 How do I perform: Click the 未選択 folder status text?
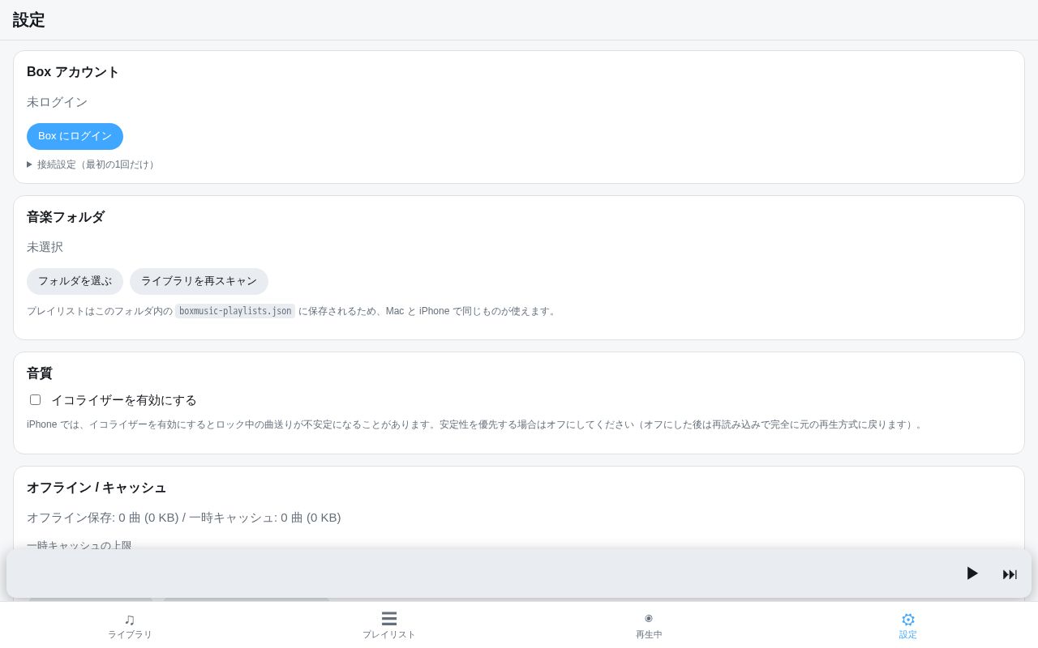(45, 247)
